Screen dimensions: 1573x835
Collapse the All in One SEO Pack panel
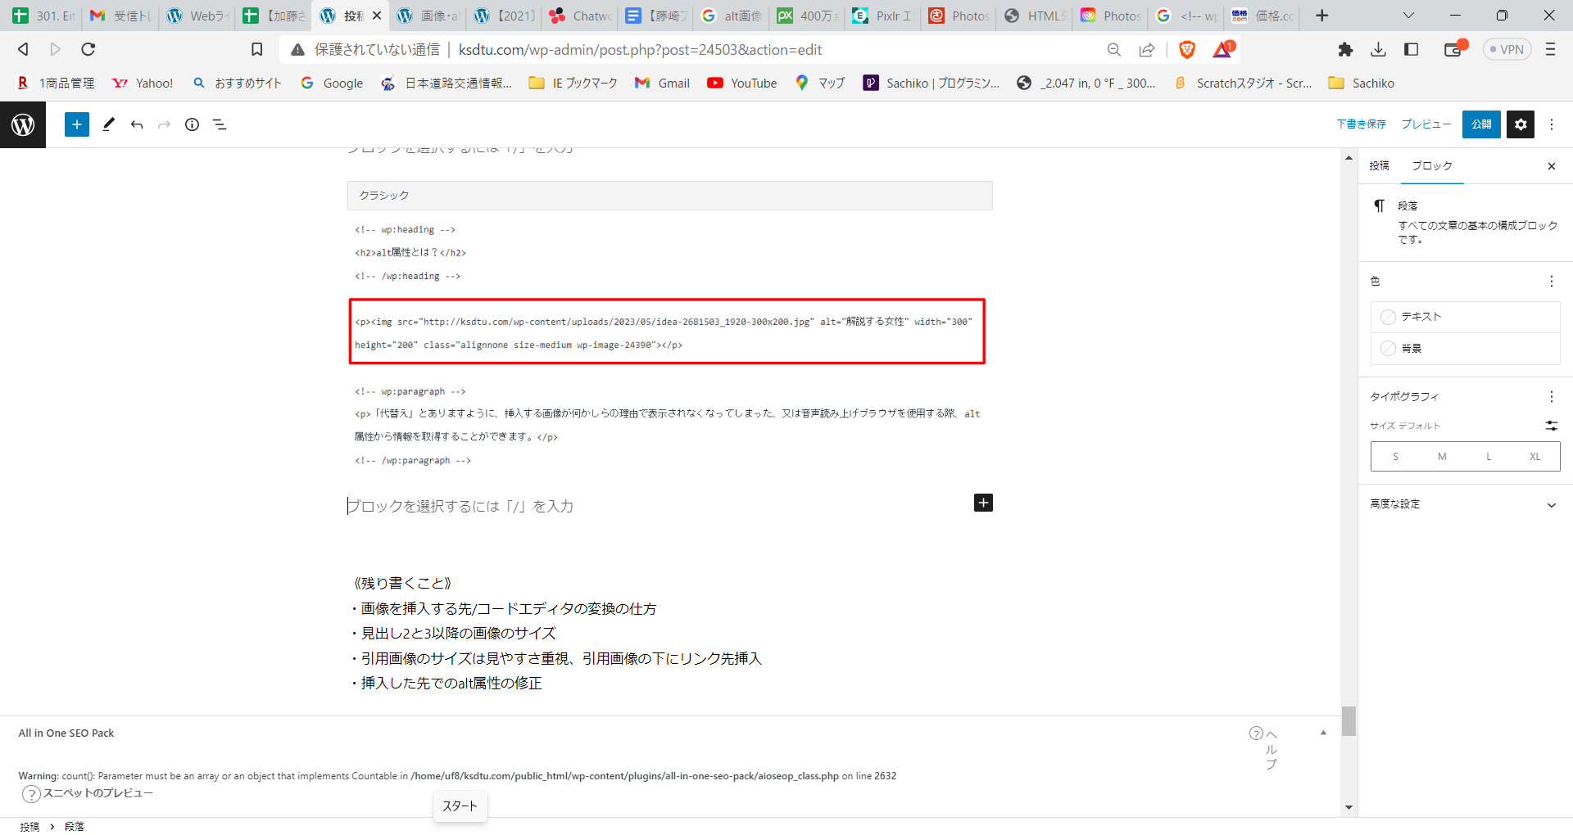point(1323,733)
